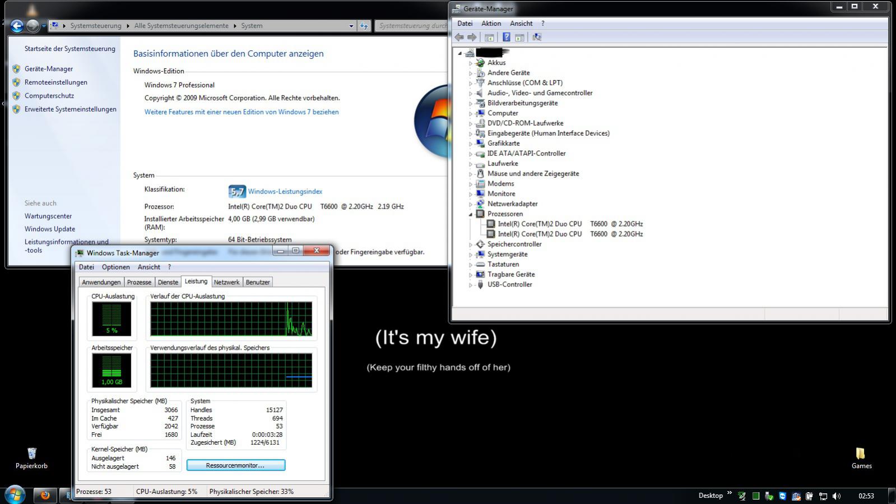Viewport: 896px width, 504px height.
Task: Click the satellite dish tray icon
Action: 742,496
